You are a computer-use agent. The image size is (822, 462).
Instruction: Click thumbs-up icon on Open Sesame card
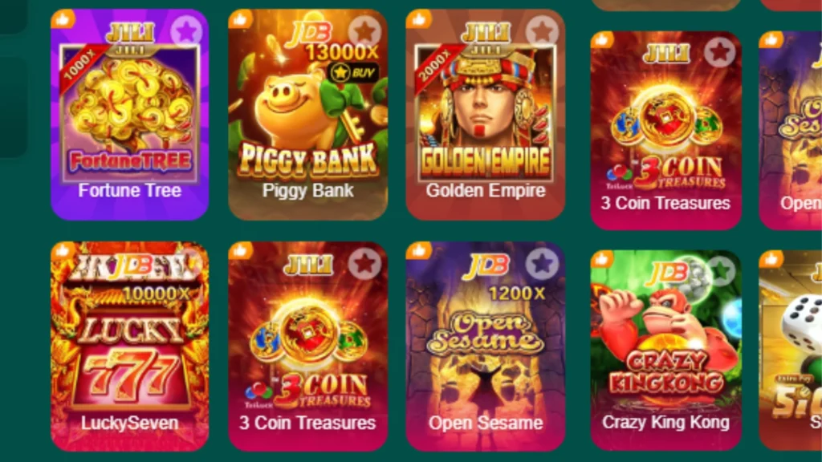pyautogui.click(x=418, y=250)
